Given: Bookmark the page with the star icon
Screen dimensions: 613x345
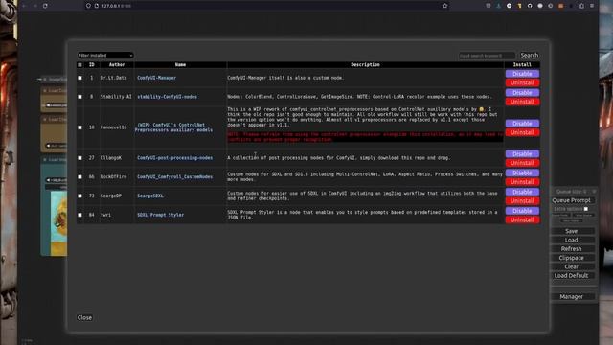Looking at the screenshot, I should pos(444,6).
